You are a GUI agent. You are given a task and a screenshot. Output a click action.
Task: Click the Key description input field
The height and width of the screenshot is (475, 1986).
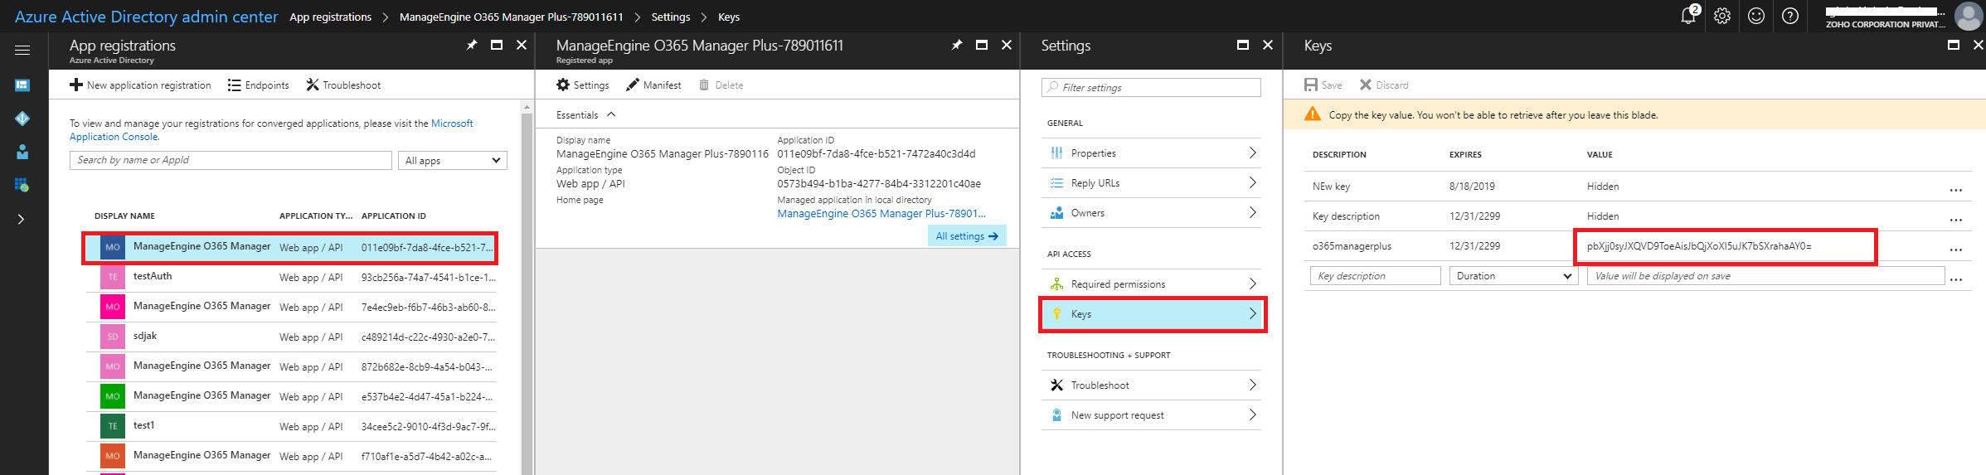coord(1376,276)
